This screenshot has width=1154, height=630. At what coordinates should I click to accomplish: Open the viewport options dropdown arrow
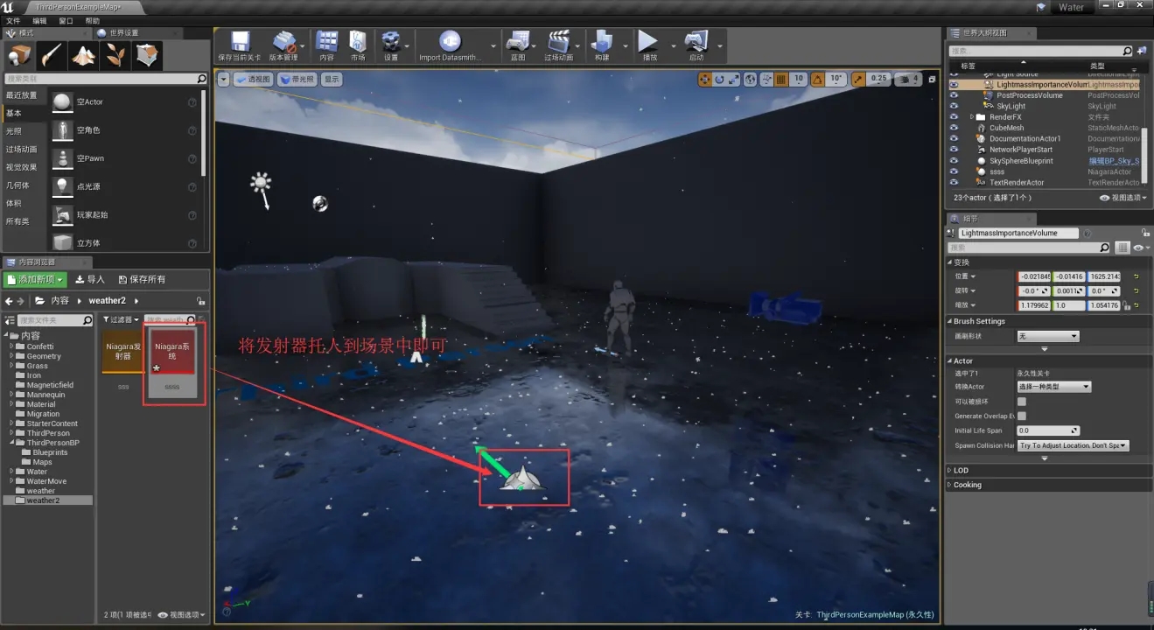tap(223, 79)
